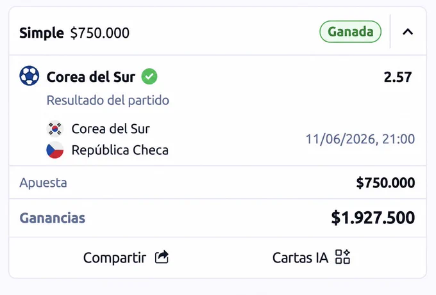Image resolution: width=436 pixels, height=295 pixels.
Task: Open the Compartir share option
Action: pyautogui.click(x=126, y=257)
